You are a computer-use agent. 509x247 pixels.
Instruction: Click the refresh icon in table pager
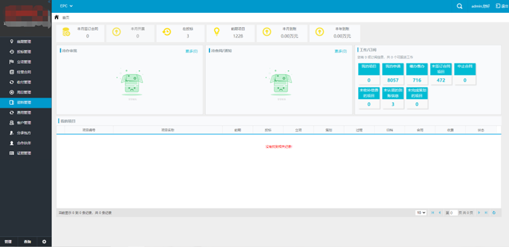[494, 212]
